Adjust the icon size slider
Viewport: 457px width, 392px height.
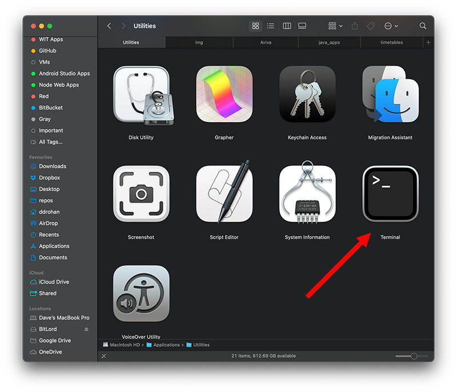coord(414,356)
